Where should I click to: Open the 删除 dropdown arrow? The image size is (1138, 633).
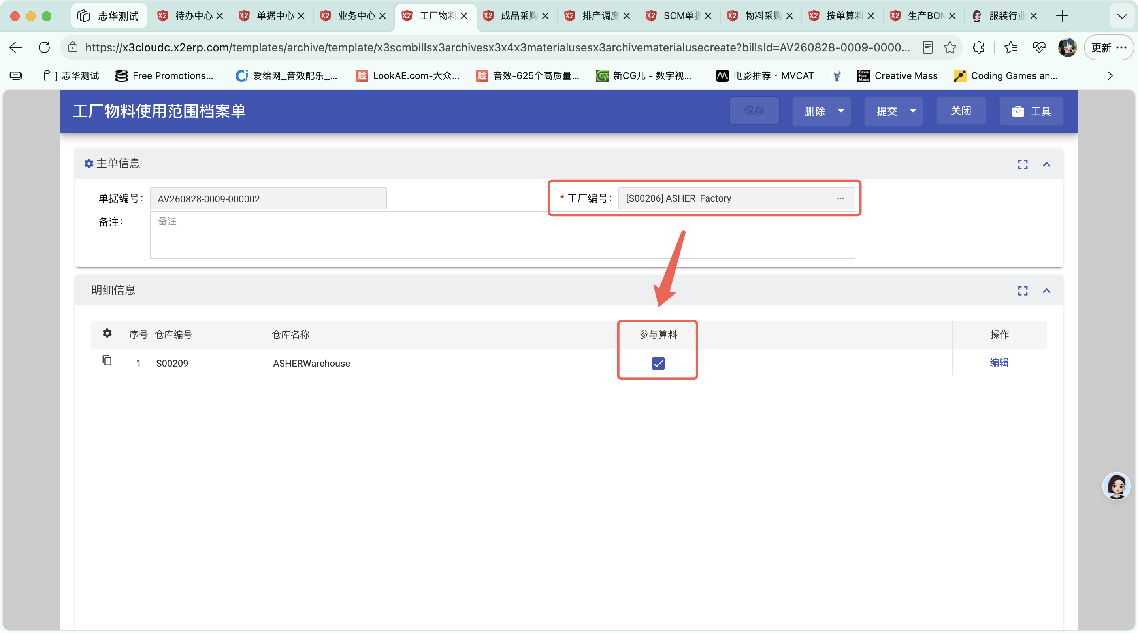point(841,111)
